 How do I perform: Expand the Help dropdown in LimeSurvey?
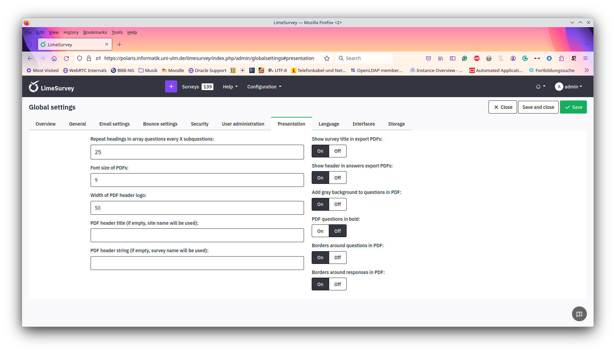[230, 87]
